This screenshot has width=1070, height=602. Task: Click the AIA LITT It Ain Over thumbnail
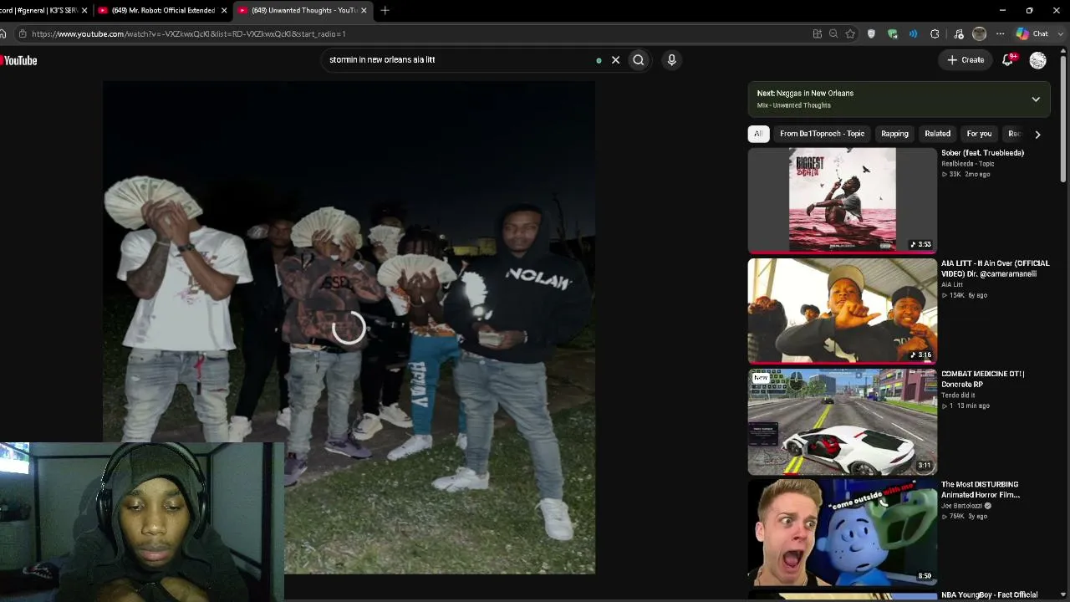[x=843, y=311]
